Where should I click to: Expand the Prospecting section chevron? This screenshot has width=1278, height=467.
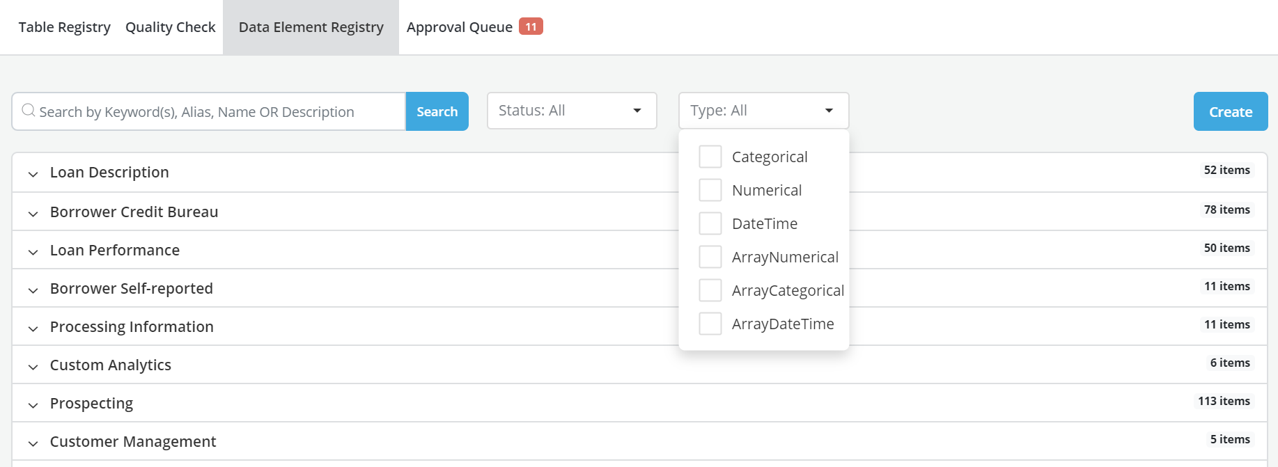[33, 404]
